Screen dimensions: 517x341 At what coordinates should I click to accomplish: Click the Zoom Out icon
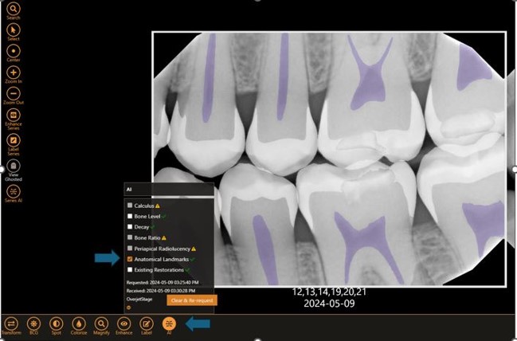[14, 94]
